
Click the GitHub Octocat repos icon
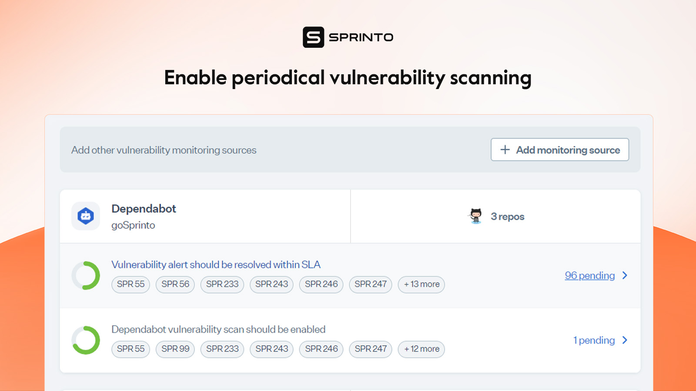(x=476, y=216)
